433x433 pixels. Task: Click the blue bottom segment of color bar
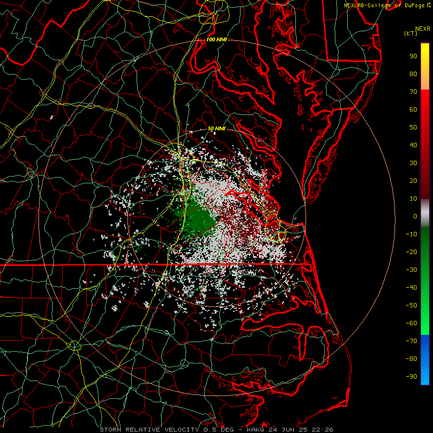(x=425, y=360)
